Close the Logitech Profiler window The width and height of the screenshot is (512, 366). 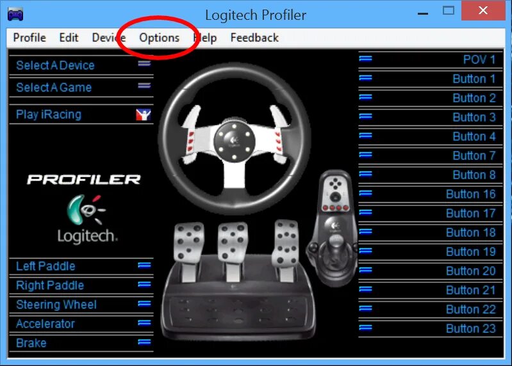[x=483, y=10]
